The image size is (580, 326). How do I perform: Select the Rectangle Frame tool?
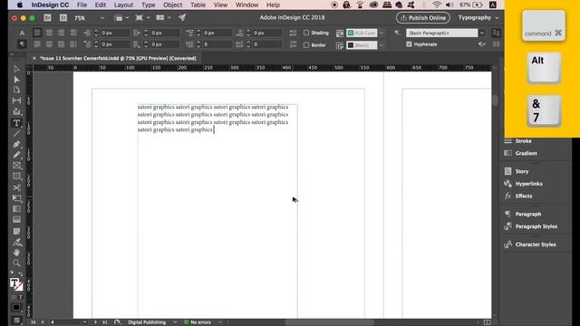pyautogui.click(x=16, y=166)
